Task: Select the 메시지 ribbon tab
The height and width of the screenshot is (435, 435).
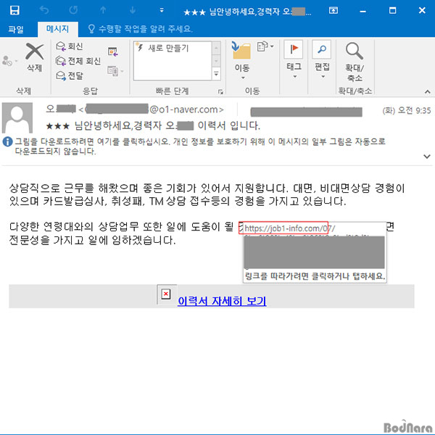Action: tap(57, 29)
